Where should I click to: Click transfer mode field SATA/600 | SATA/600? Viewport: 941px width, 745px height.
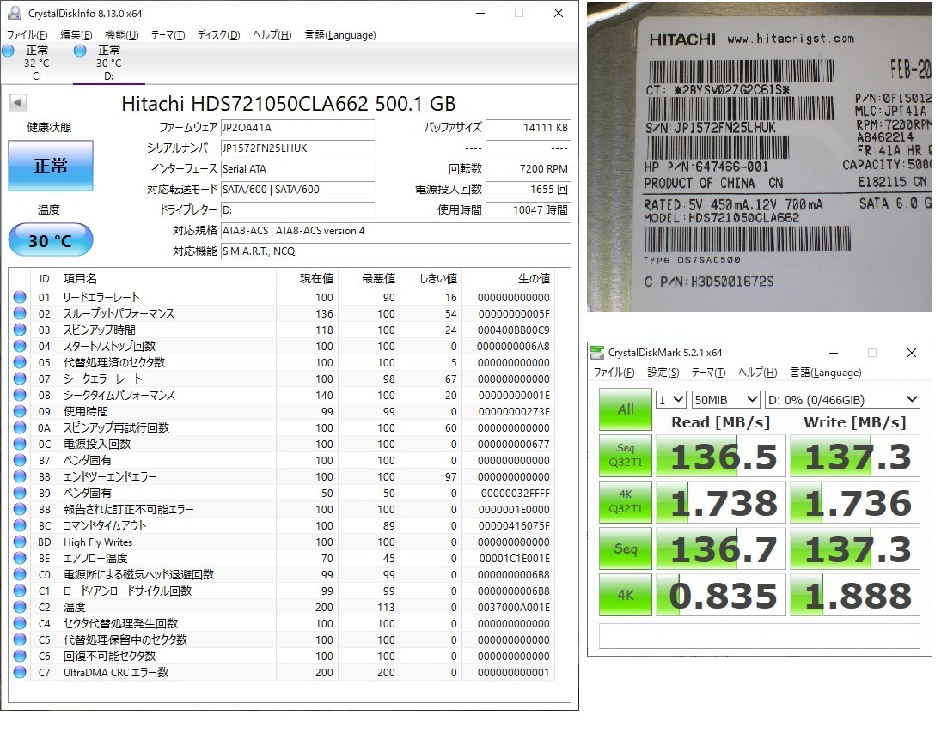(x=297, y=190)
